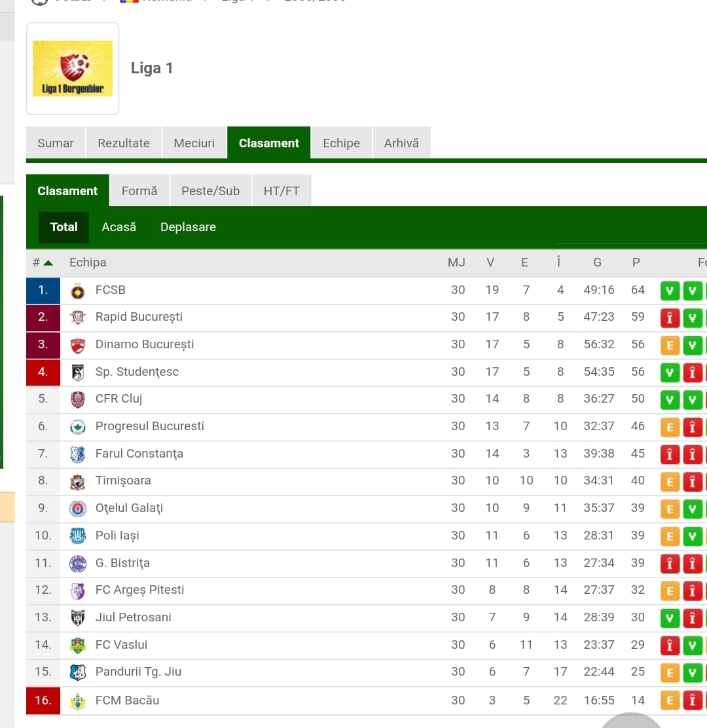707x728 pixels.
Task: Click the Oțelul Galați crest icon
Action: point(77,509)
